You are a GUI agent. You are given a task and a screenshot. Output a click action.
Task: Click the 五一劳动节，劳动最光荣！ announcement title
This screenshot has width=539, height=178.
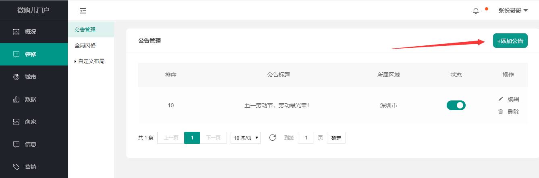point(277,105)
